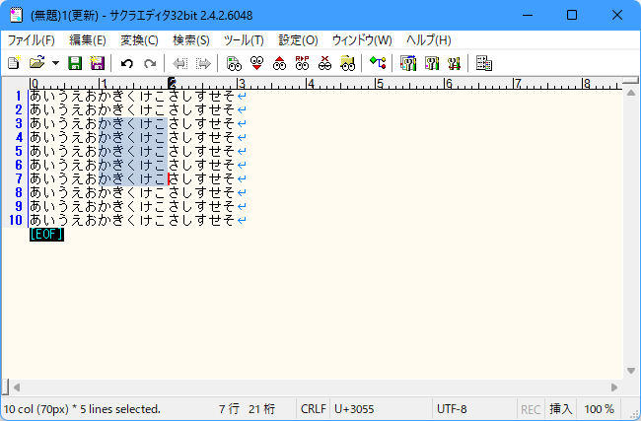Click the UTF-8 encoding status entry
The height and width of the screenshot is (421, 641).
[x=452, y=409]
